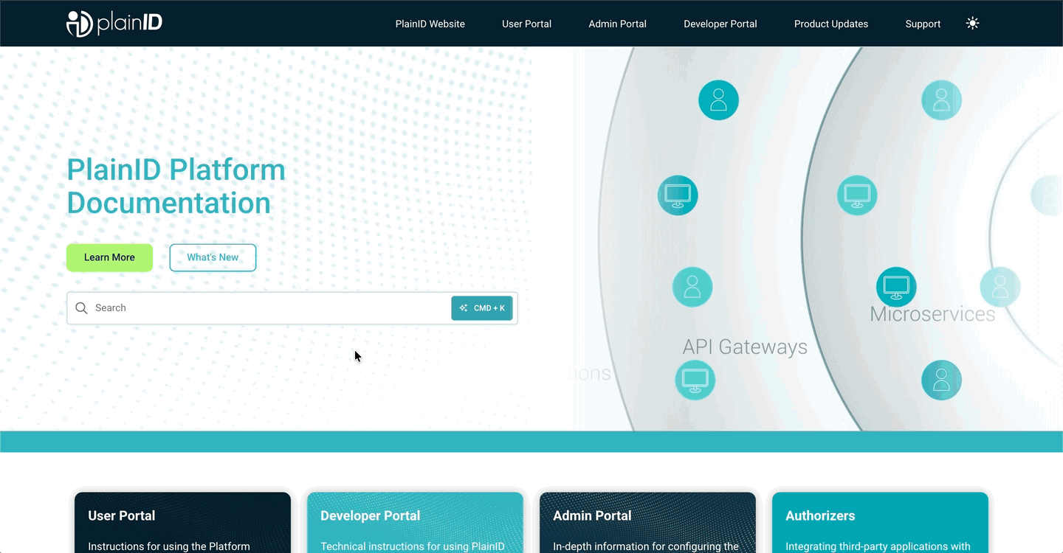Screen dimensions: 1063x553
Task: Open the Support link in the header
Action: pyautogui.click(x=923, y=24)
